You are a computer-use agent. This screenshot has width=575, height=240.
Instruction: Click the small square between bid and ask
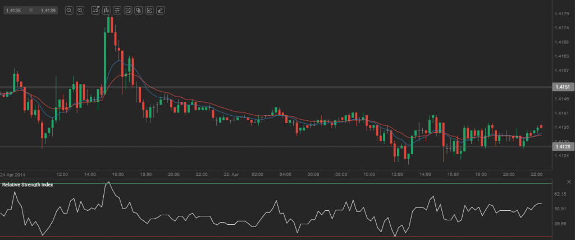pyautogui.click(x=31, y=10)
